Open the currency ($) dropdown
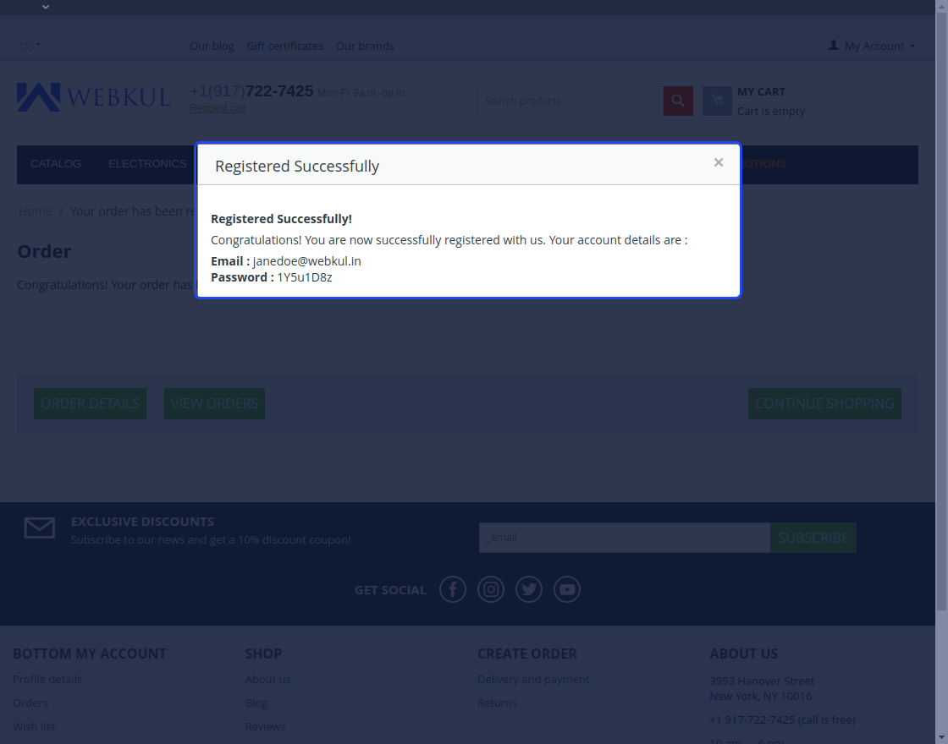The image size is (948, 744). [30, 46]
